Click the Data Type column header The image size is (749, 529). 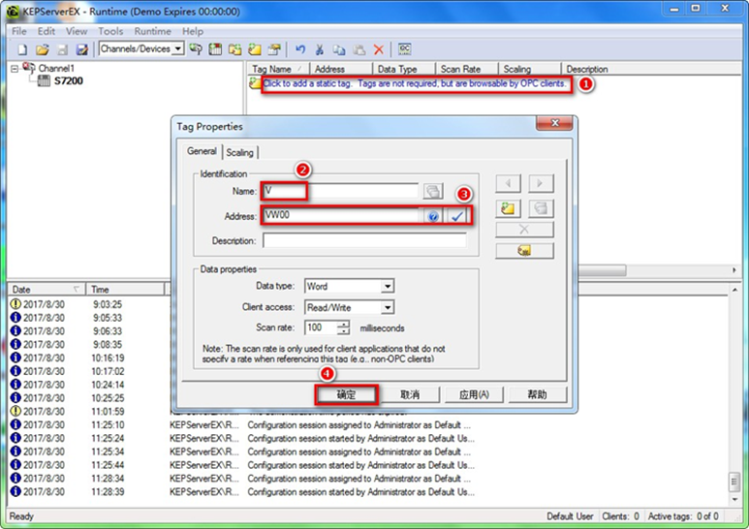tap(404, 69)
